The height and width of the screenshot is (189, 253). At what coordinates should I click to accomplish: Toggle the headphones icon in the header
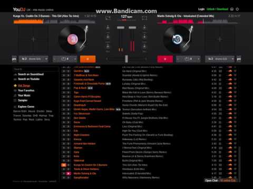[232, 9]
